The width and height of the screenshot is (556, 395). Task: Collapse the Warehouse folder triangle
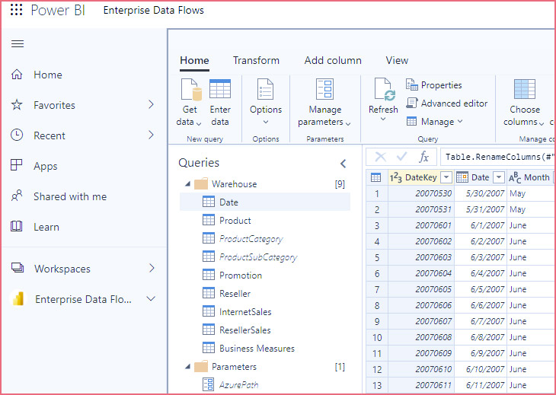coord(187,184)
